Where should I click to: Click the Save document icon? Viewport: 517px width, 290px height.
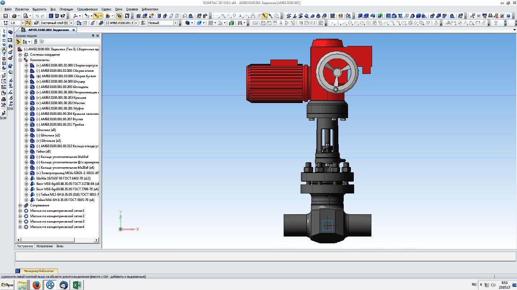point(5,16)
